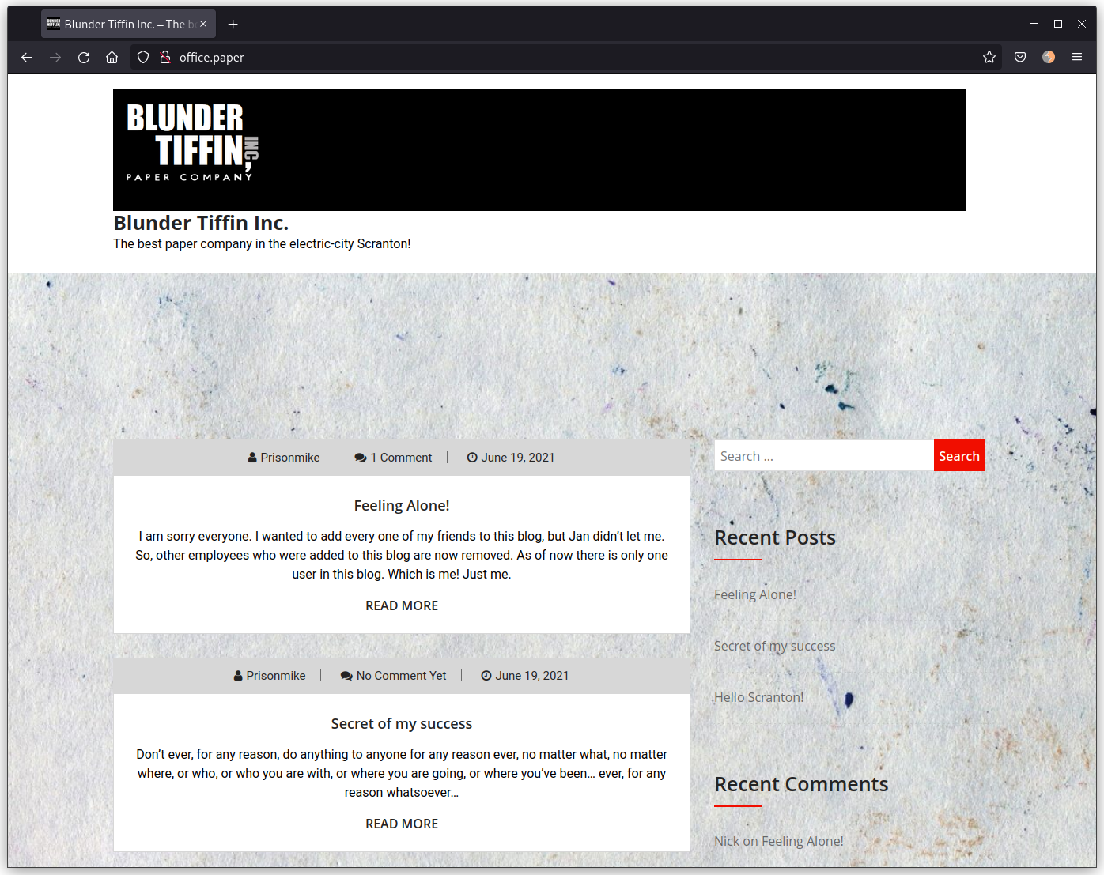Open the browser home page
Viewport: 1104px width, 875px height.
pyautogui.click(x=112, y=57)
